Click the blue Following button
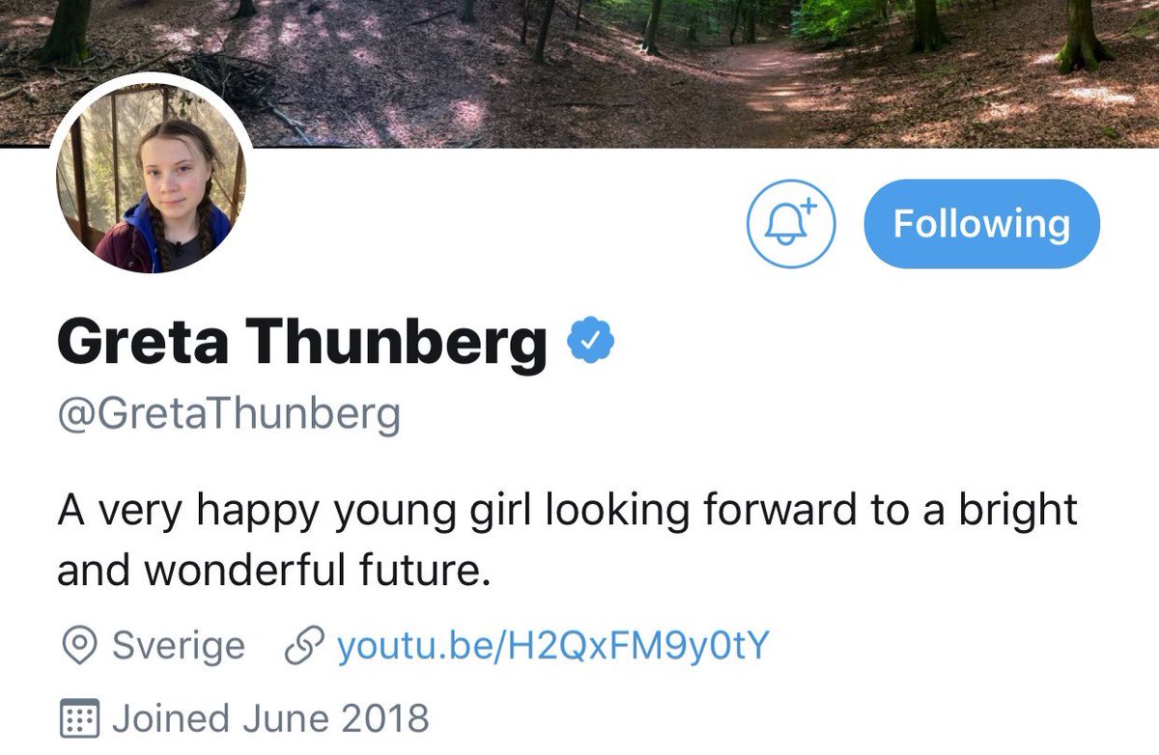The height and width of the screenshot is (755, 1159). [x=981, y=223]
